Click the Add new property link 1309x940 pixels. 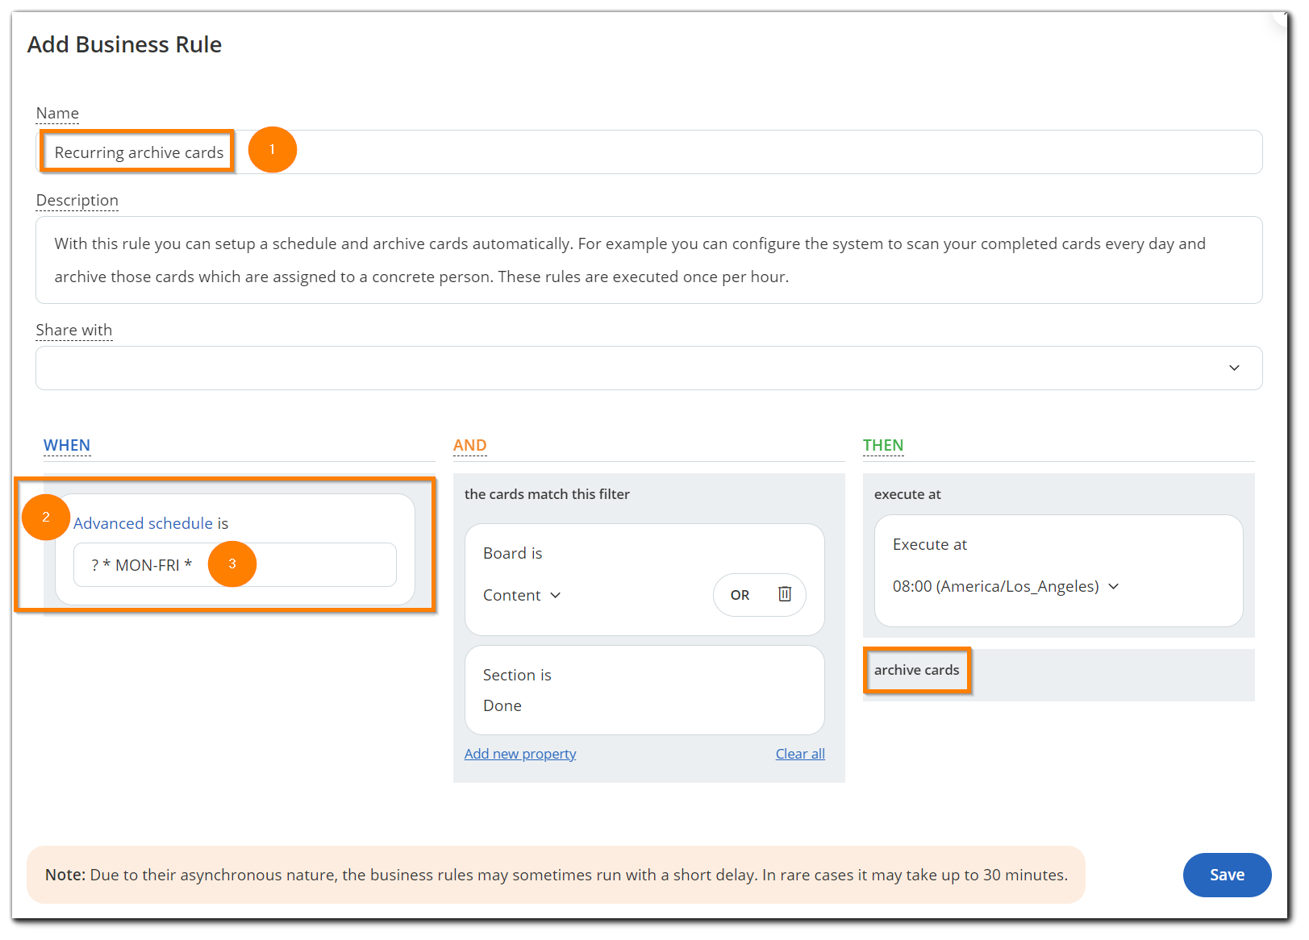pos(520,753)
